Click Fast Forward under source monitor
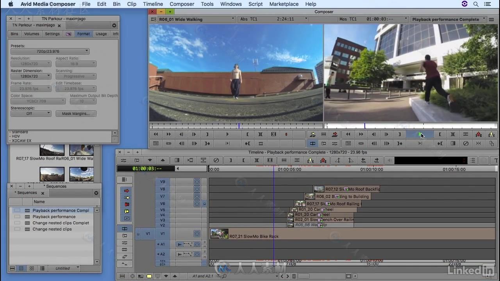 coord(168,134)
